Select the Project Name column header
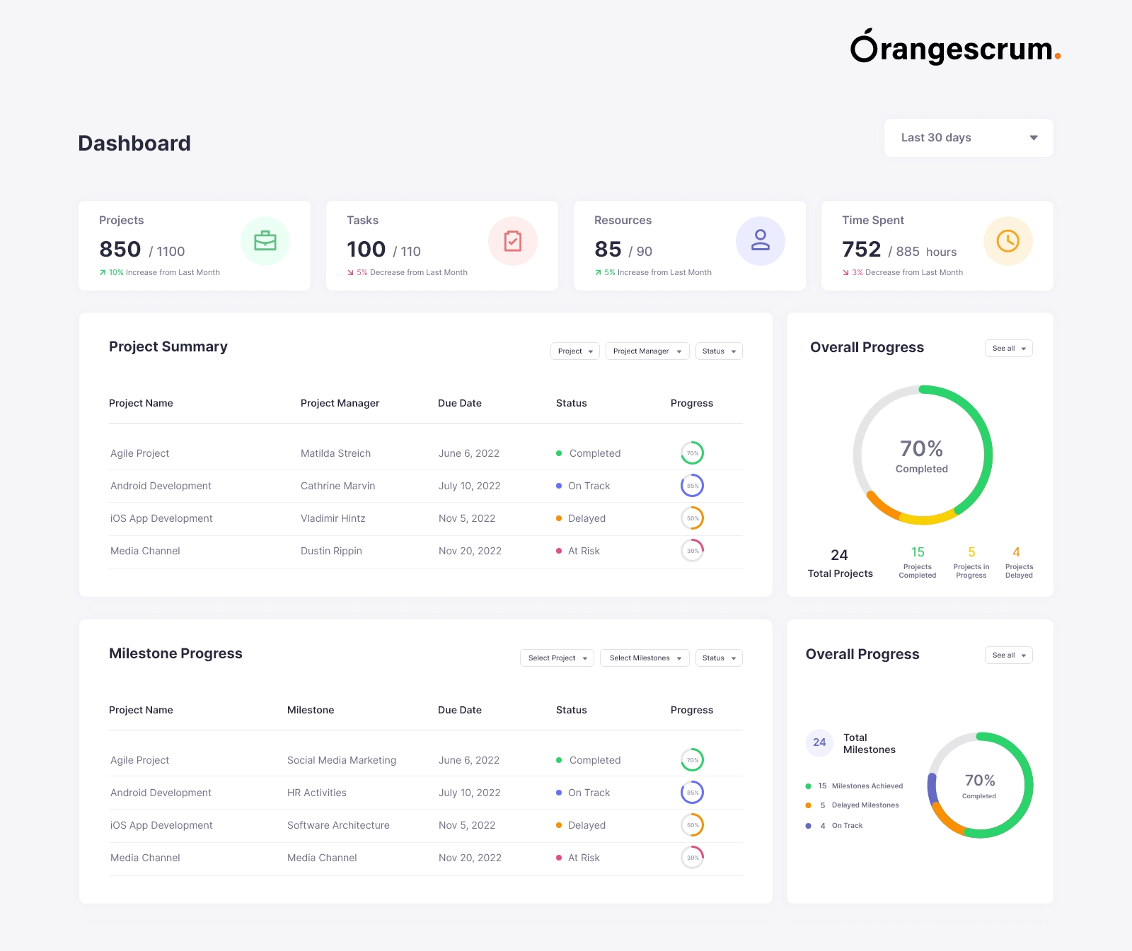The height and width of the screenshot is (951, 1132). (141, 403)
